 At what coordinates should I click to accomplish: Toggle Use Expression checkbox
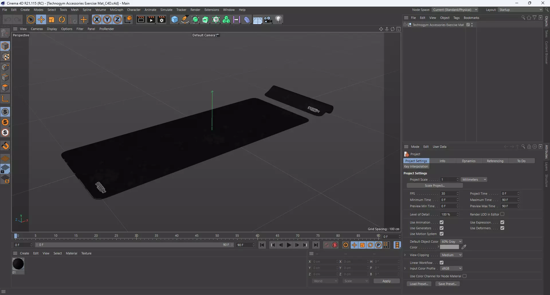click(x=502, y=222)
